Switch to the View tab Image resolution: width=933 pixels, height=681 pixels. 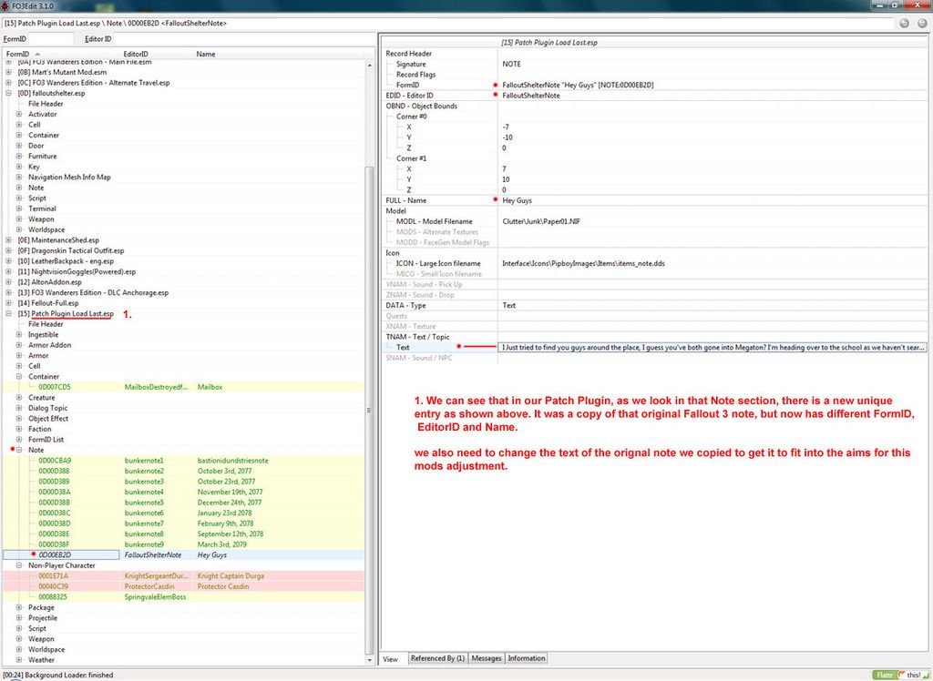390,659
